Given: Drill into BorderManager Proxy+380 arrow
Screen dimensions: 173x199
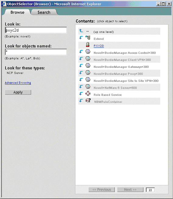Looking at the screenshot, I should (81, 73).
